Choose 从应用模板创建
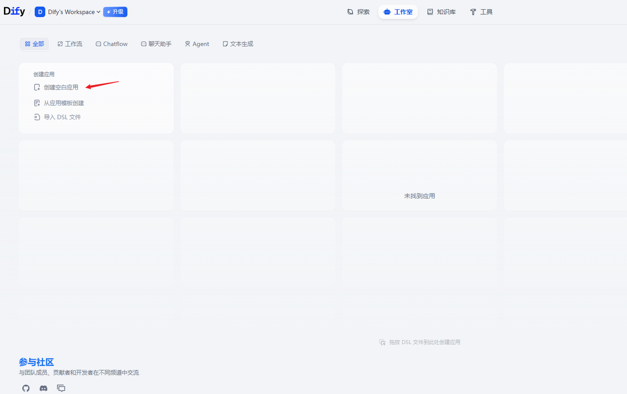This screenshot has width=627, height=394. (x=59, y=103)
